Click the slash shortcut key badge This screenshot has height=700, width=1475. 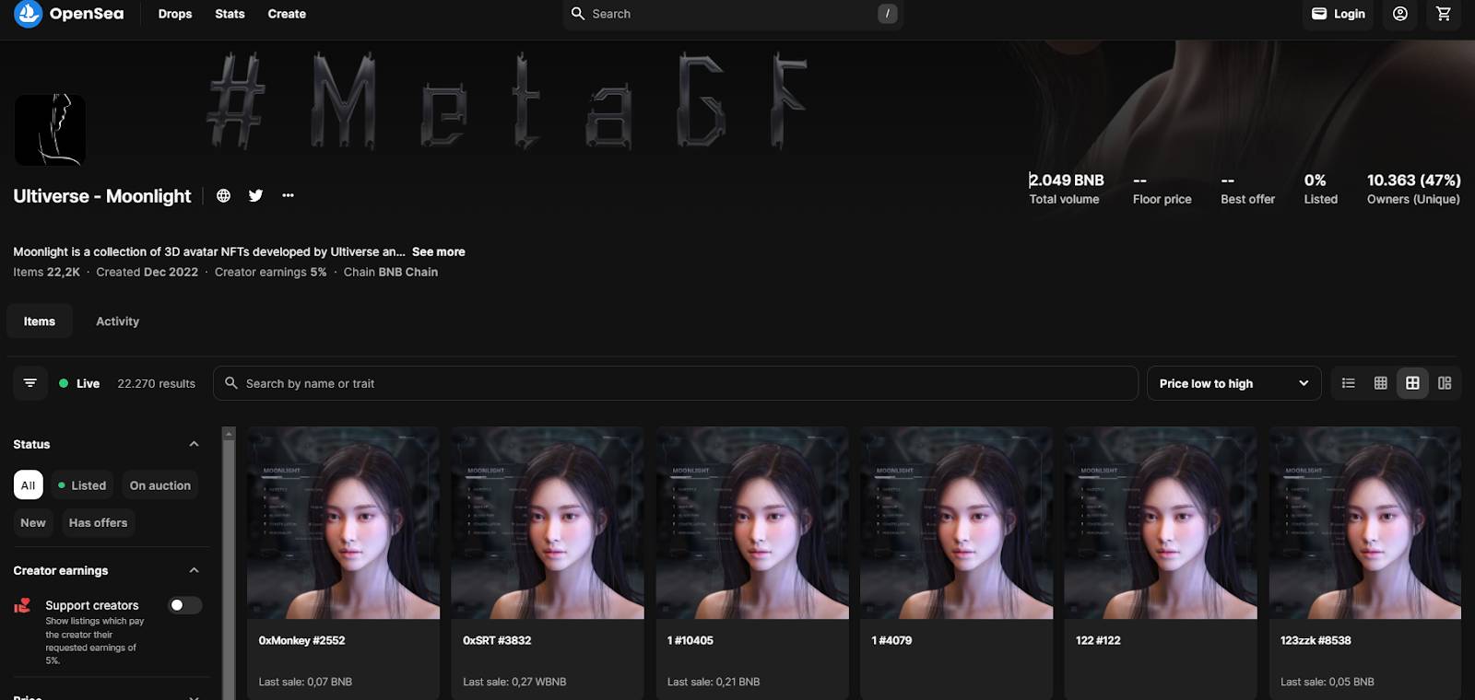click(x=887, y=14)
